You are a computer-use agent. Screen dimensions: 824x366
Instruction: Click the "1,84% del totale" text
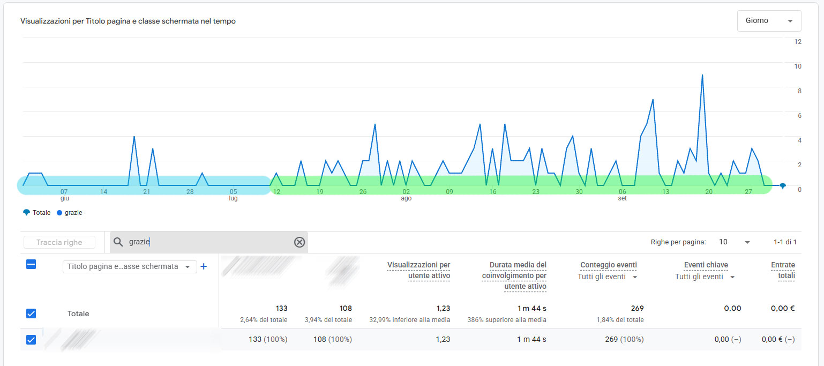pyautogui.click(x=620, y=320)
